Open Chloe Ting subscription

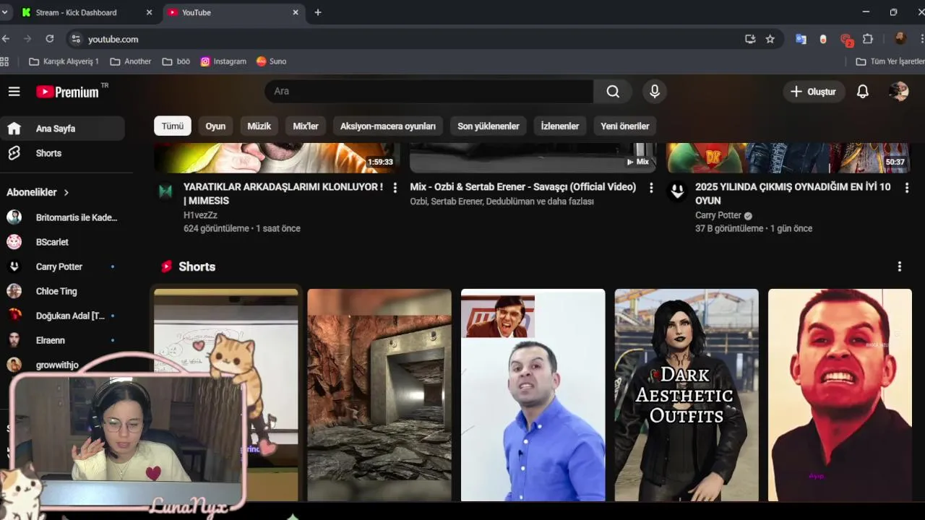63,291
